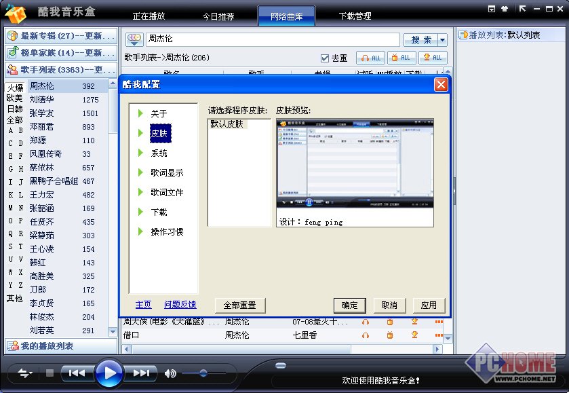Open the mini-mode arrow icon in title bar
Viewport: 569px width, 393px height.
point(523,9)
